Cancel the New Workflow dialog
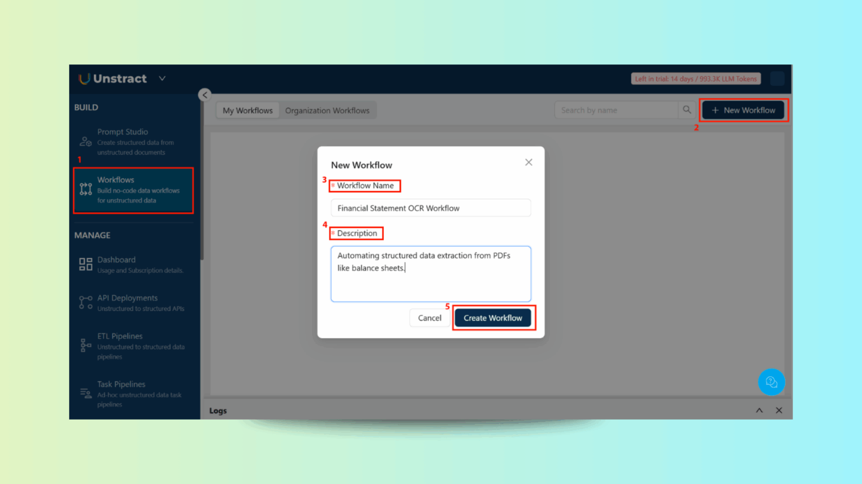Image resolution: width=862 pixels, height=484 pixels. [x=429, y=318]
